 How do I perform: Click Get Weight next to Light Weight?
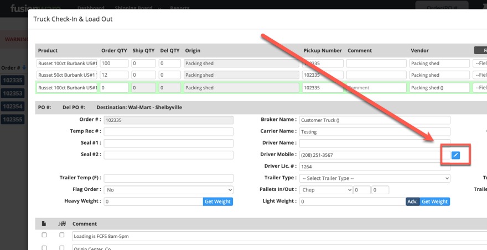[434, 202]
